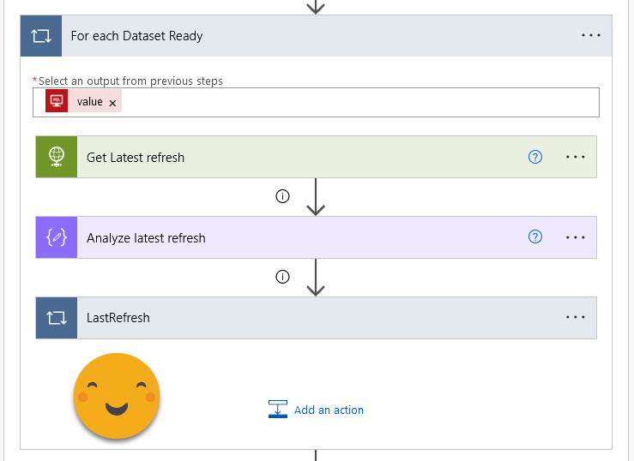Screen dimensions: 634x461
Task: Open help for Get Latest refresh
Action: tap(535, 157)
